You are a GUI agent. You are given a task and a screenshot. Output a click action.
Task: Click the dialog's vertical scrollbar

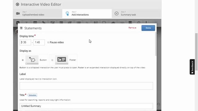[x=156, y=44]
